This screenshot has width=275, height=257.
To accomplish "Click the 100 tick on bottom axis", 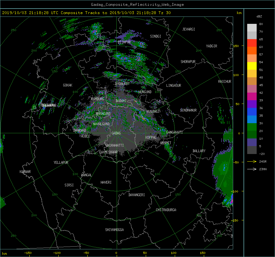I will [x=174, y=253].
